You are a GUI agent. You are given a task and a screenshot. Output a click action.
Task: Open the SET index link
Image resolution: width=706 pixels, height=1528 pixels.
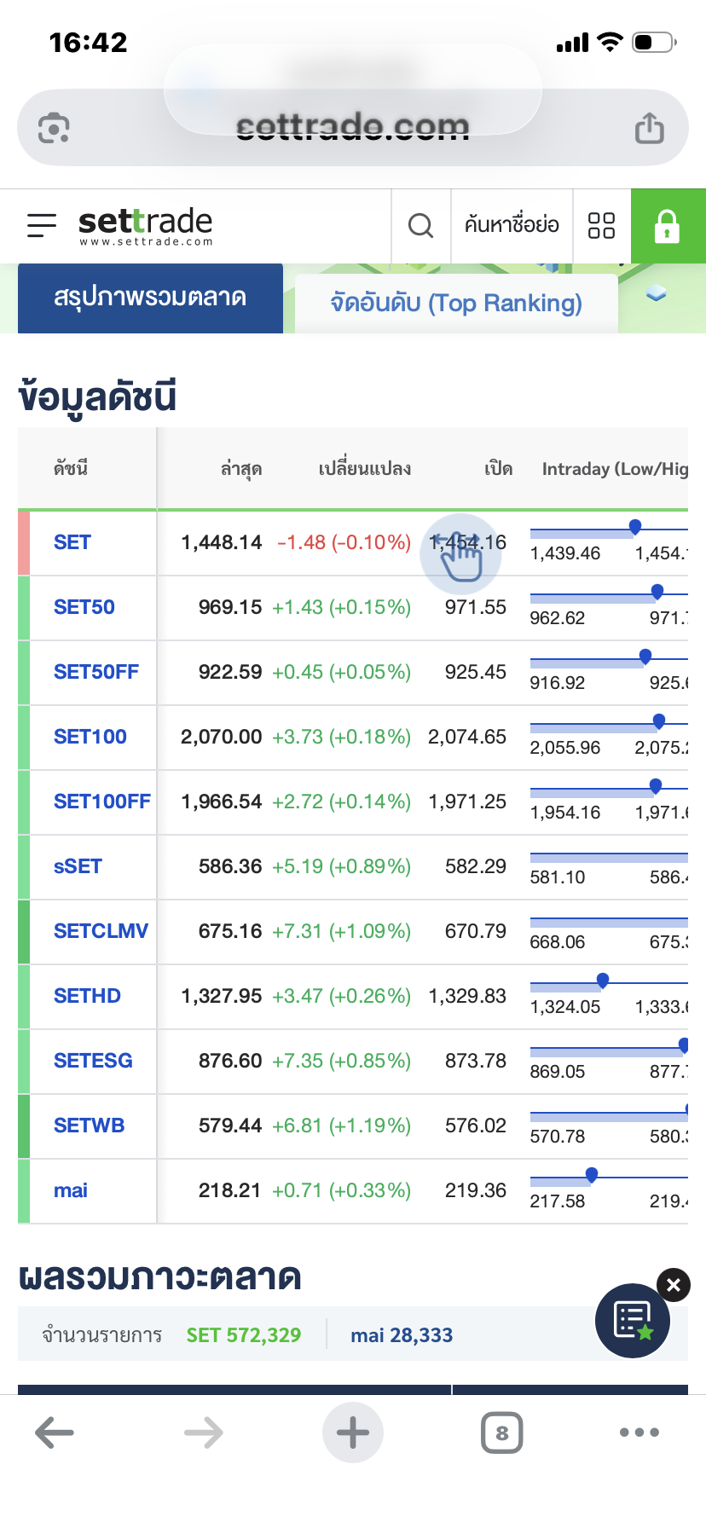click(72, 542)
